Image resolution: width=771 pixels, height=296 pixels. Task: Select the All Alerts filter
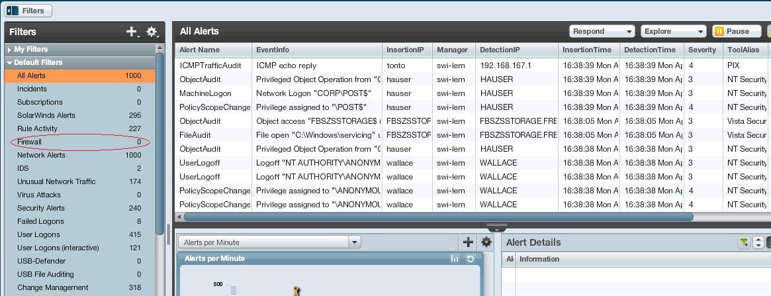click(79, 75)
